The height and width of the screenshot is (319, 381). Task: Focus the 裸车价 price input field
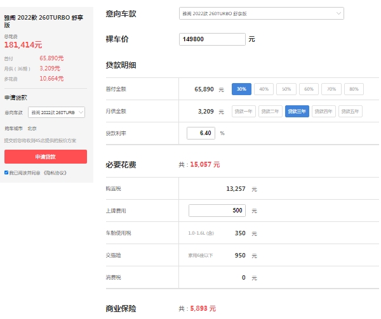click(x=213, y=39)
